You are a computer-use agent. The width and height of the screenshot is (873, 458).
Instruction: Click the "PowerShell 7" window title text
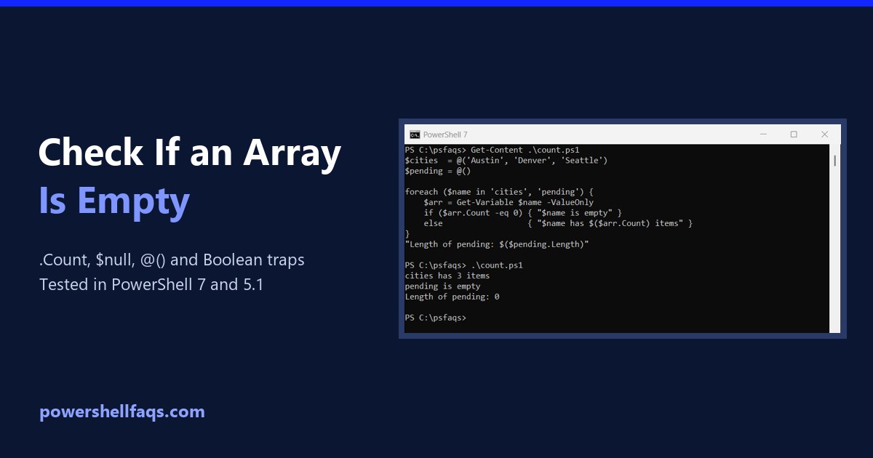(x=445, y=134)
